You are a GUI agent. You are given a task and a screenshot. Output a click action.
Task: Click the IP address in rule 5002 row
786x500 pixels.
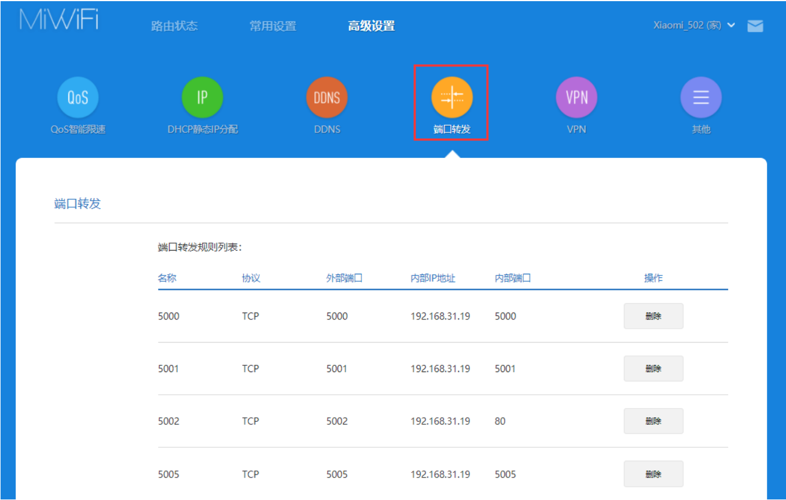point(440,421)
